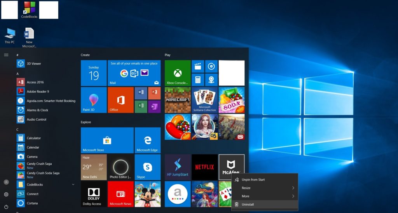Open the Groove Music small tile
The height and width of the screenshot is (213, 398).
[x=211, y=66]
